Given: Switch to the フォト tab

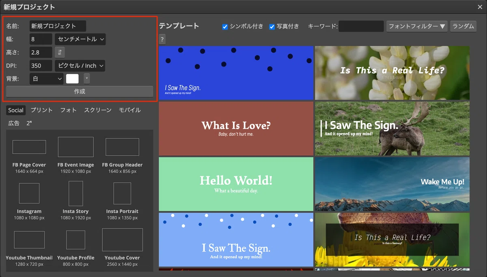Looking at the screenshot, I should pos(68,110).
